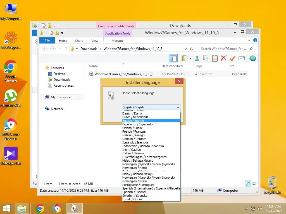
Task: Choose French / Francais language
Action: point(151,132)
